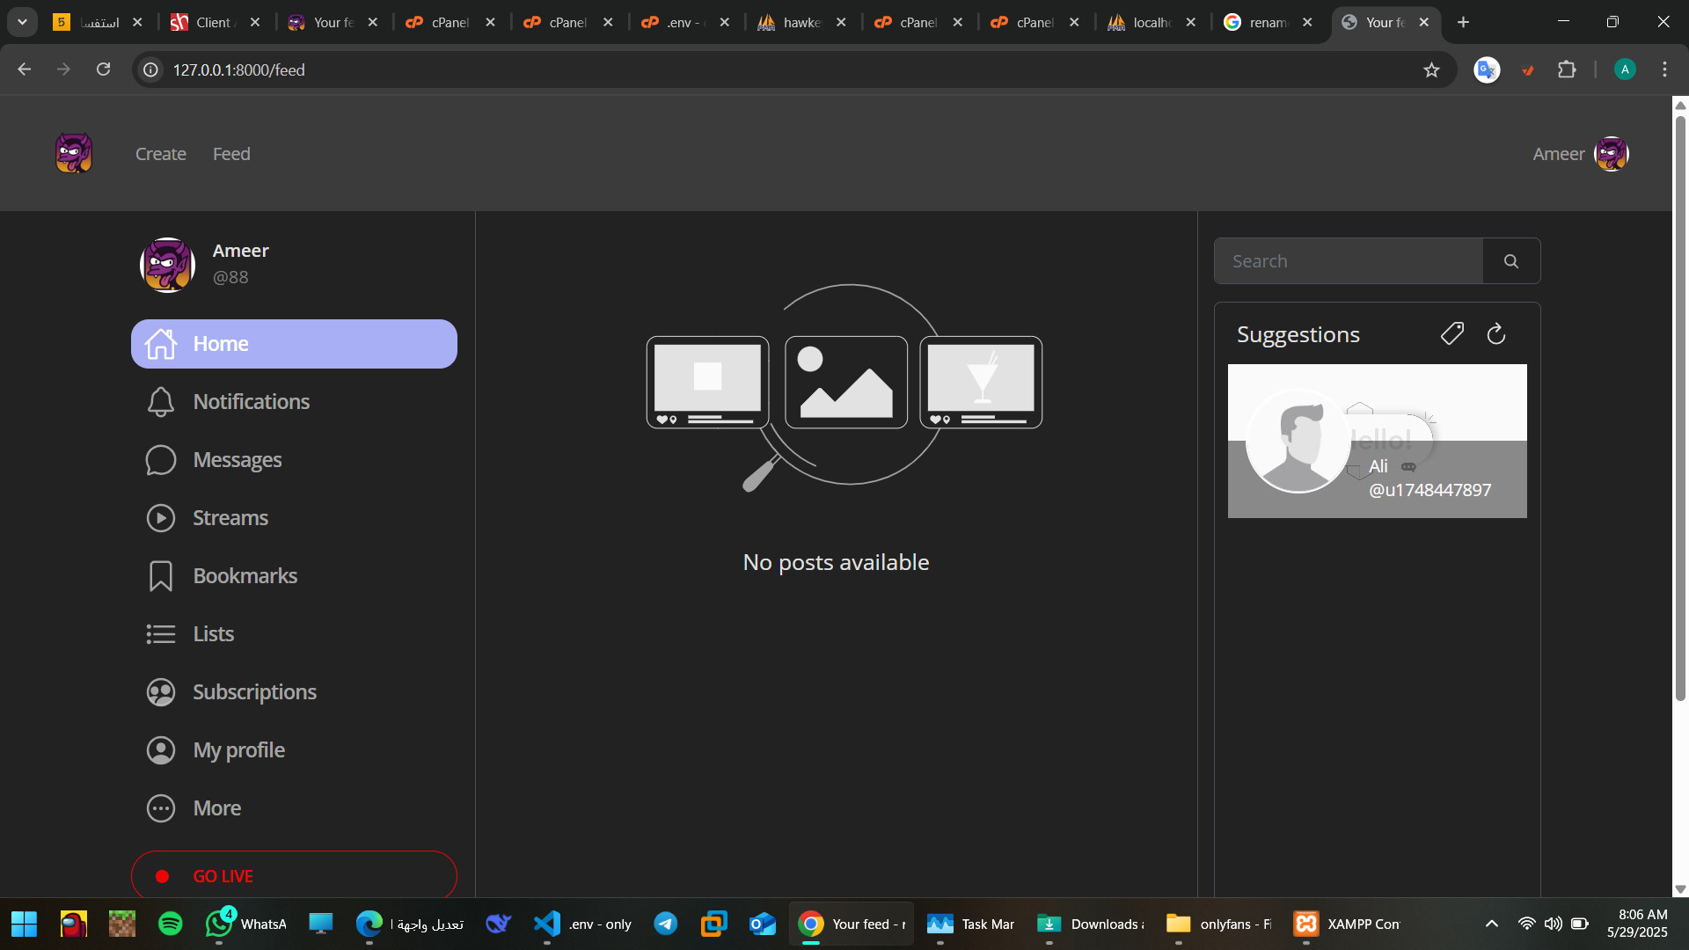
Task: Click the search magnifier button
Action: [x=1511, y=261]
